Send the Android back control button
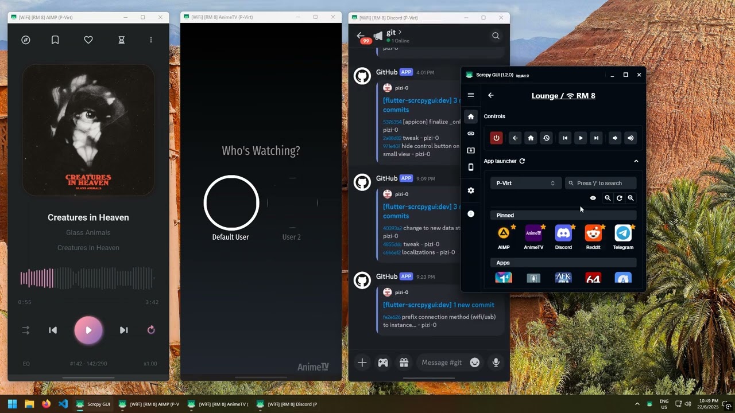The image size is (735, 413). (515, 138)
